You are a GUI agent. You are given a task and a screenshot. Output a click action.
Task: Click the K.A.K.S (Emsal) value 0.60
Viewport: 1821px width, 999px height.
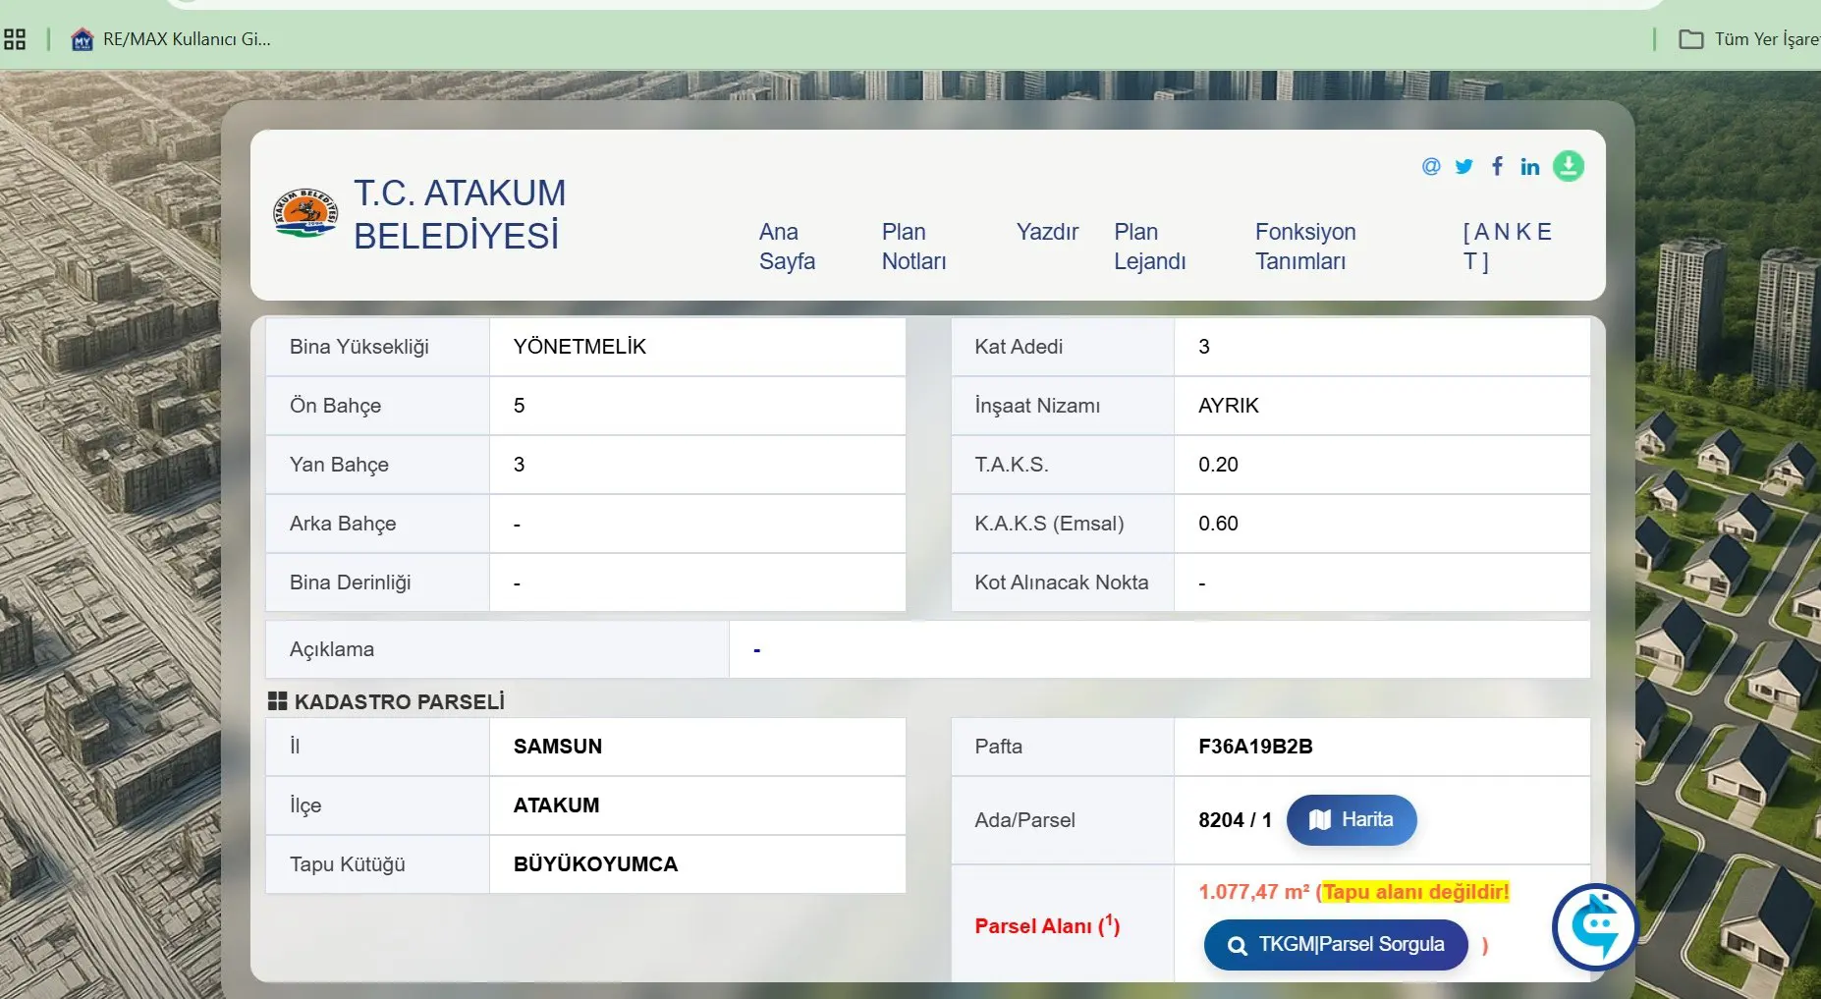1218,524
